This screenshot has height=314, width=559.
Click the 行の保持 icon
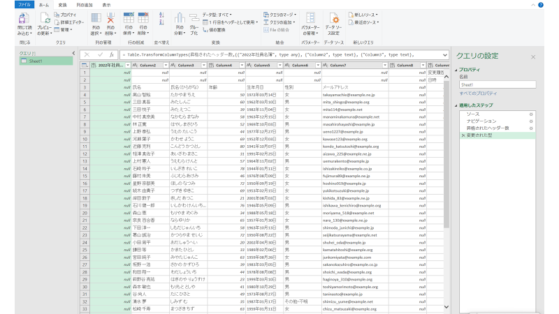(x=129, y=19)
